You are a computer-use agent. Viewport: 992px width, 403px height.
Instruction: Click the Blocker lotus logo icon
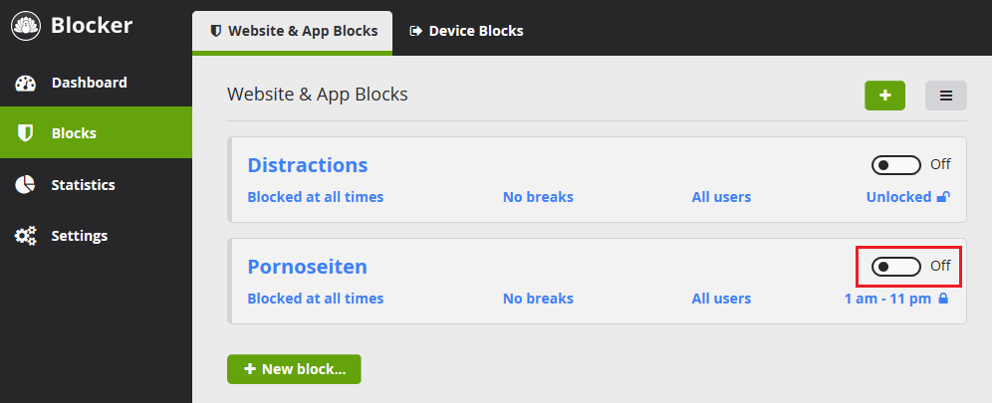26,25
